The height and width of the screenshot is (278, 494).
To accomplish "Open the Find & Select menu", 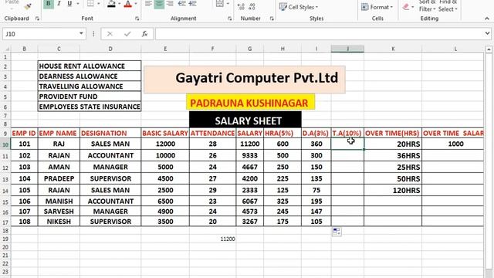I will point(448,5).
